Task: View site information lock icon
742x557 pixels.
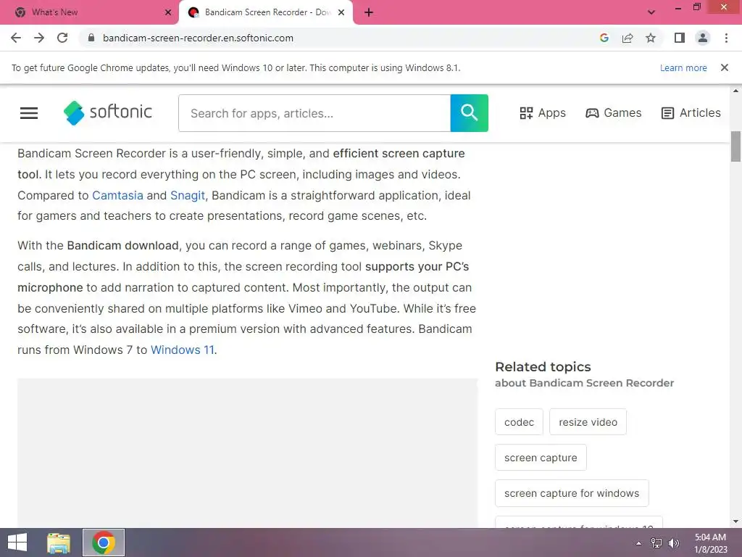Action: (x=91, y=38)
